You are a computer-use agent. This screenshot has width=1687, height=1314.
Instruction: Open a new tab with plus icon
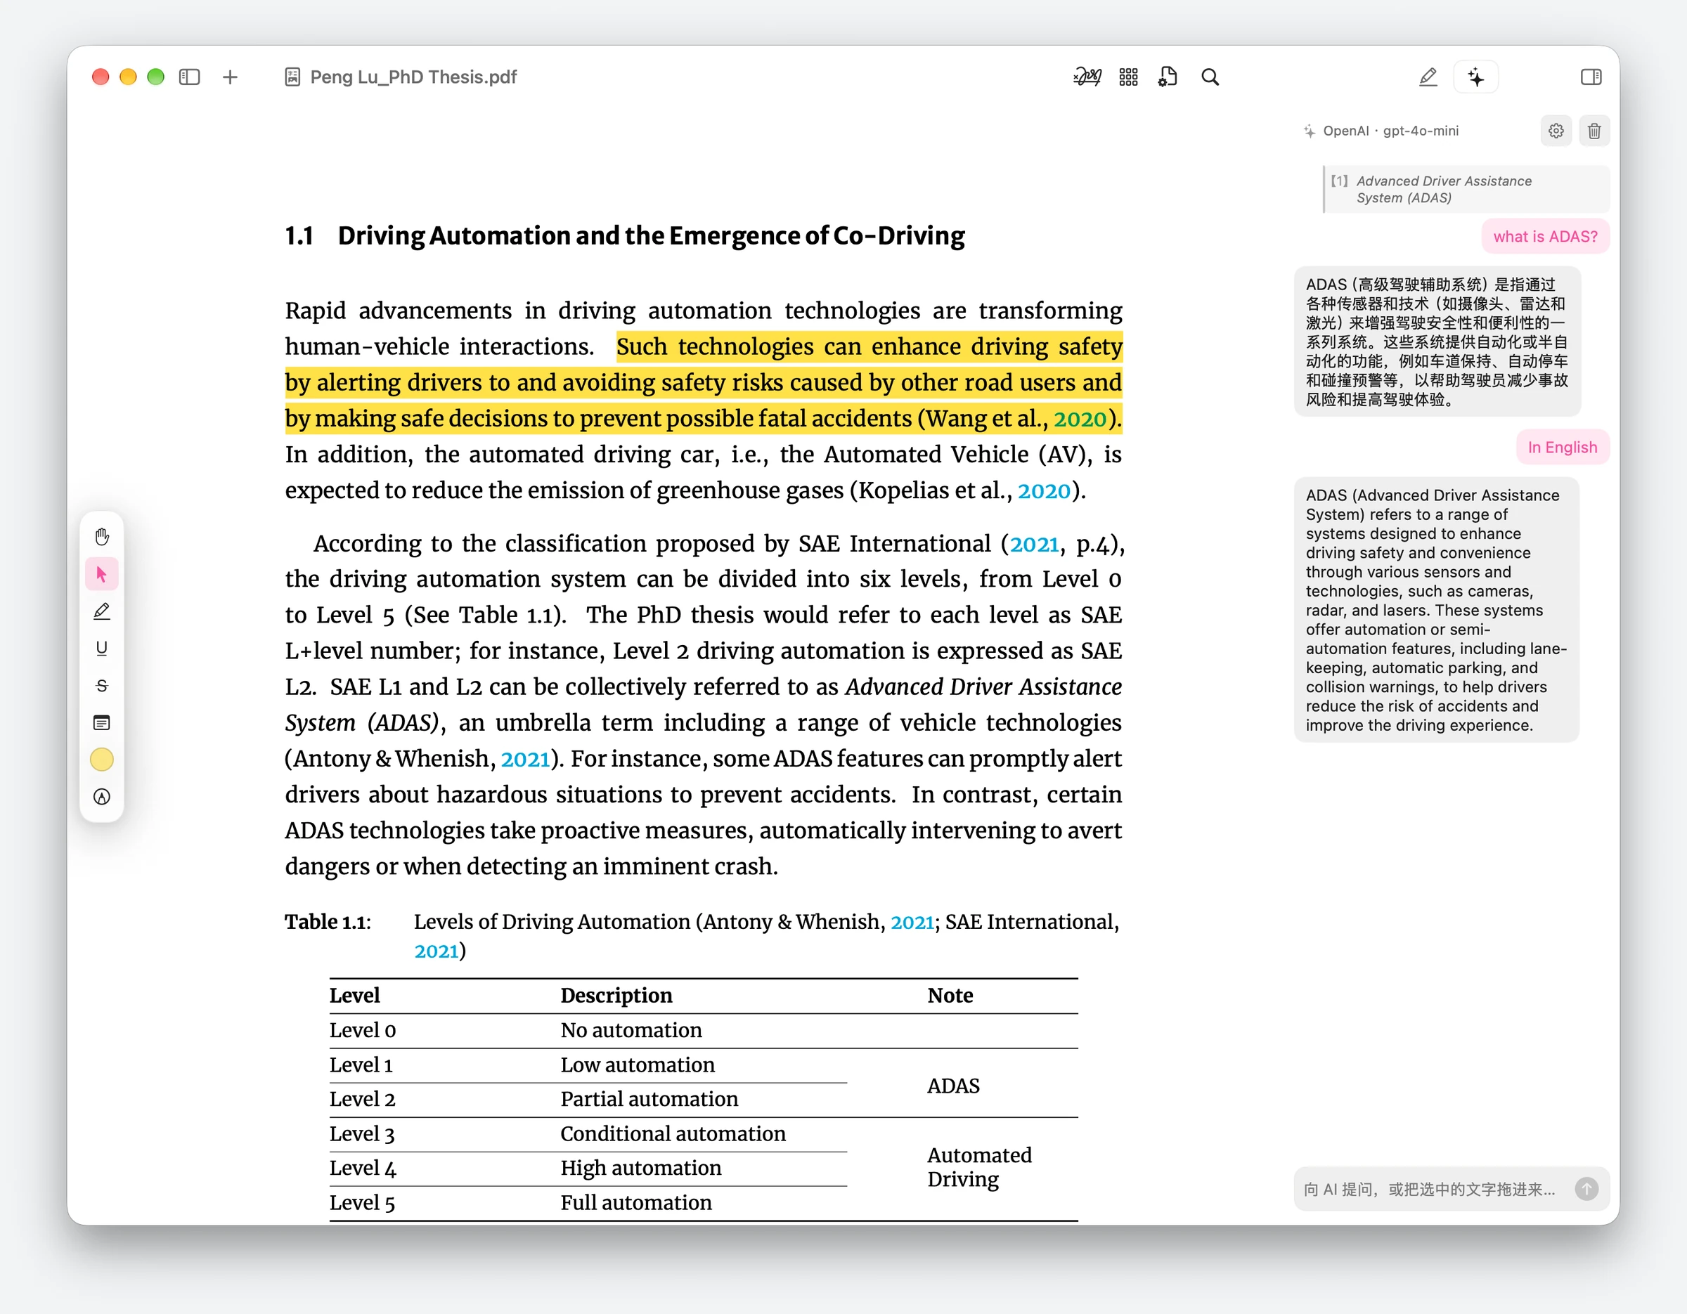point(230,77)
